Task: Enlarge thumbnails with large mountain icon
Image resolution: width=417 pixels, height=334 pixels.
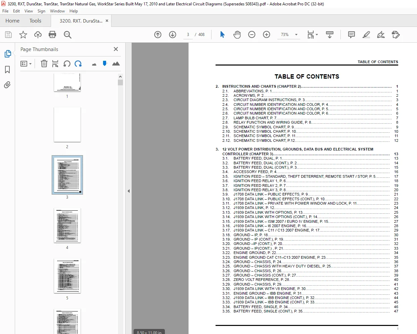Action: click(116, 64)
